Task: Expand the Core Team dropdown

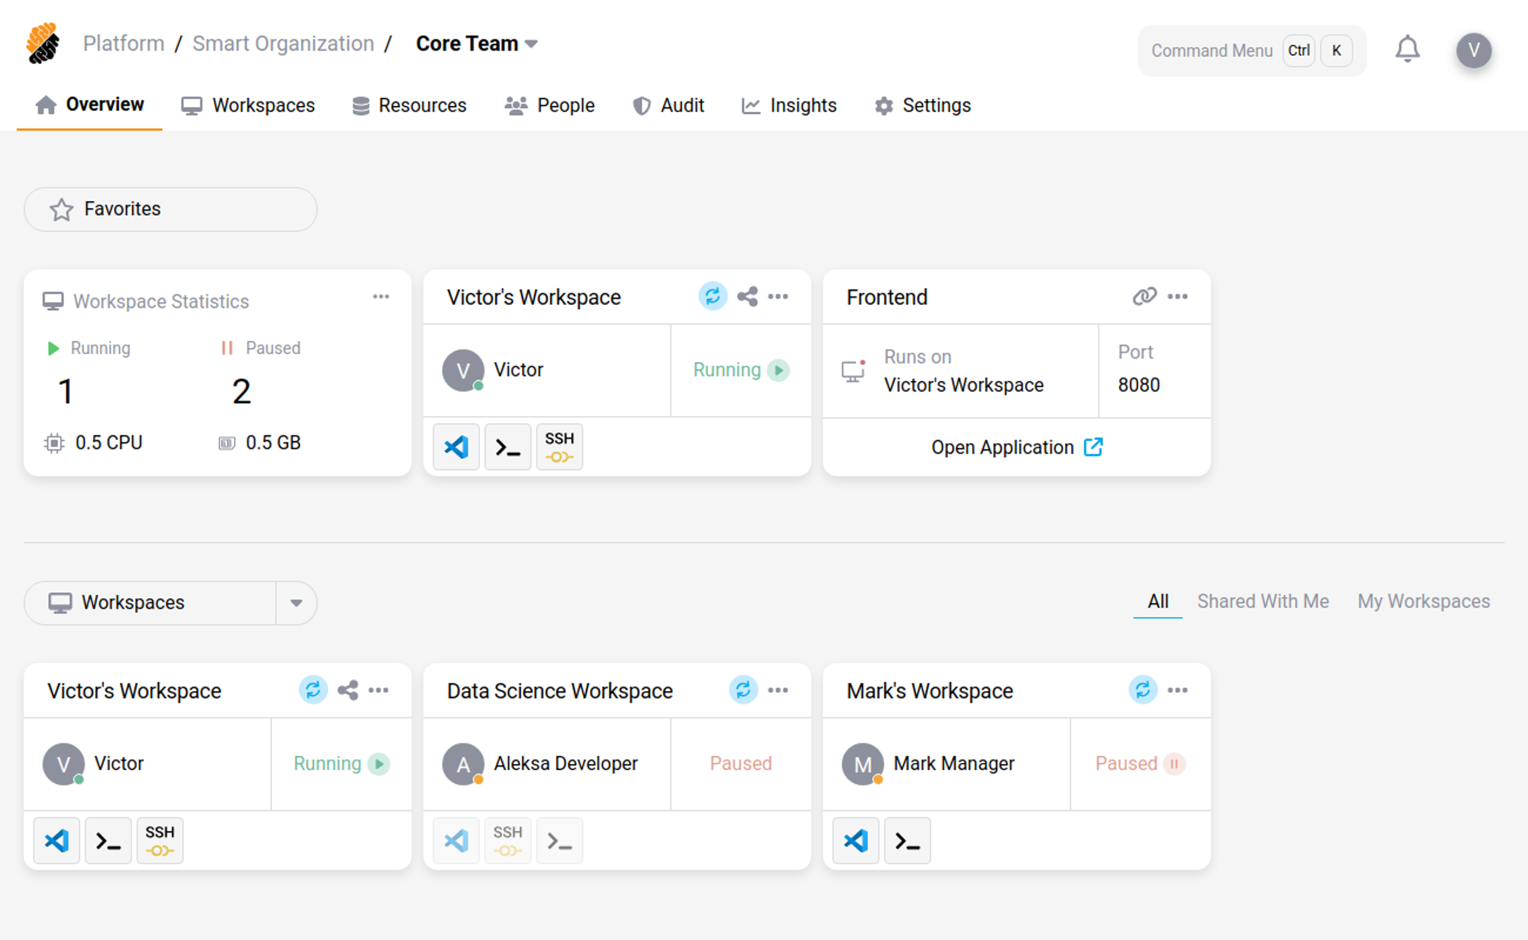Action: (x=476, y=43)
